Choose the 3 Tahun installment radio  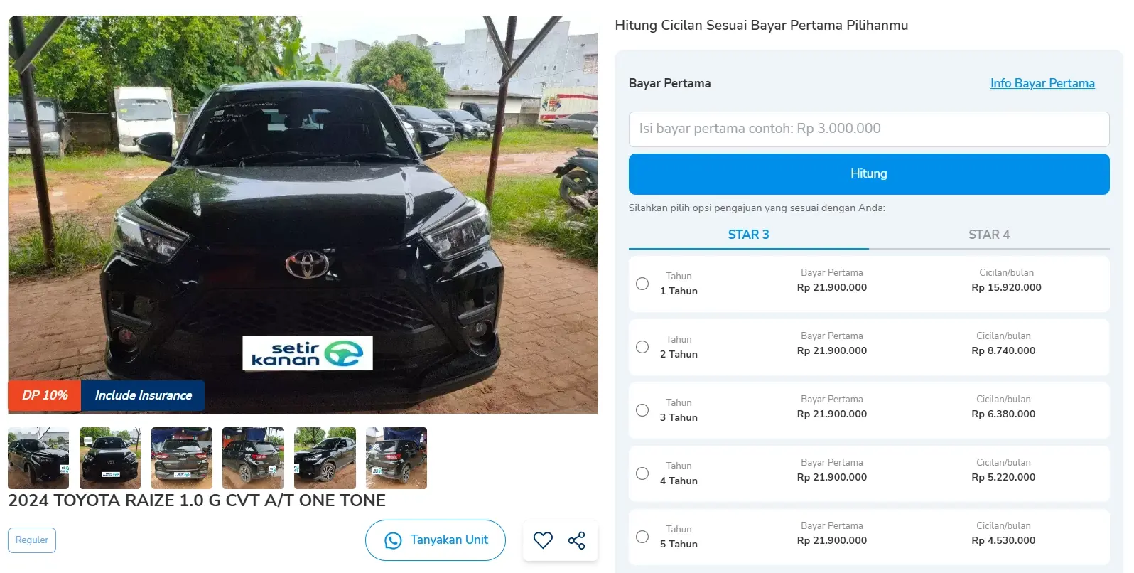(x=642, y=410)
